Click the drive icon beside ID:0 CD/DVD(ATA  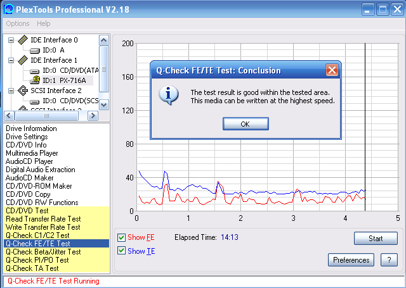[34, 70]
